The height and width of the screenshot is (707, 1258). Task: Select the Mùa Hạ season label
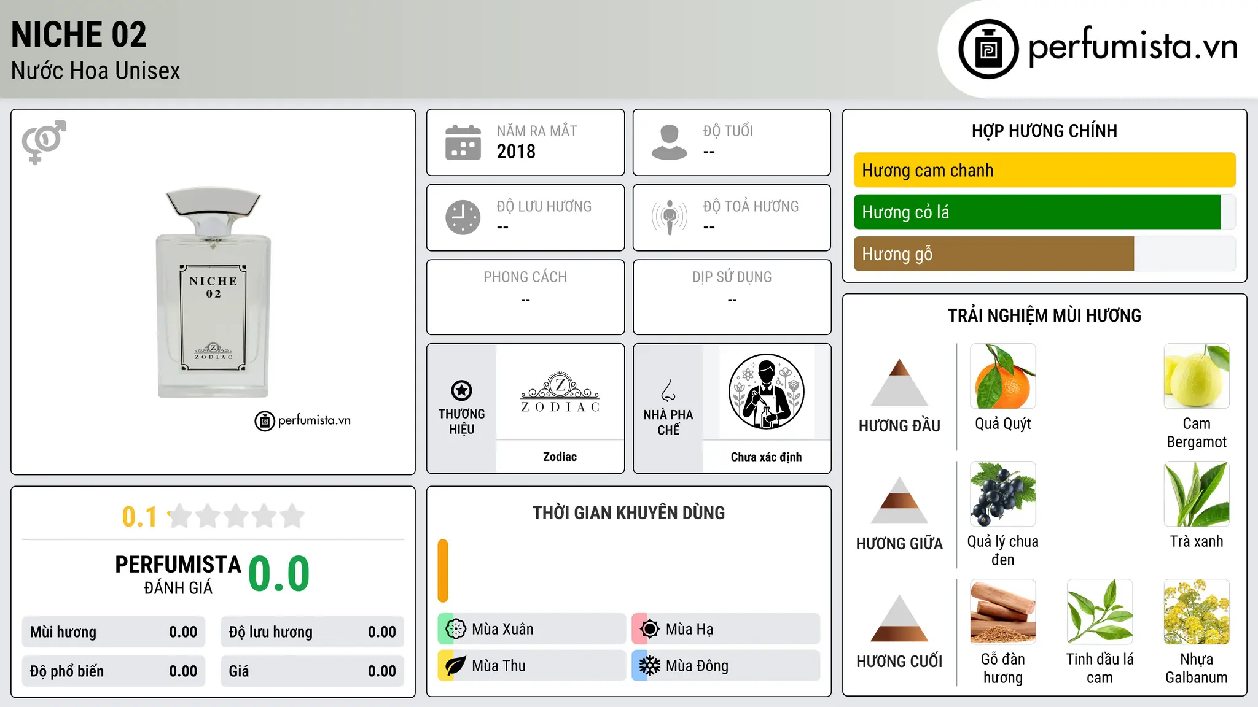[690, 629]
